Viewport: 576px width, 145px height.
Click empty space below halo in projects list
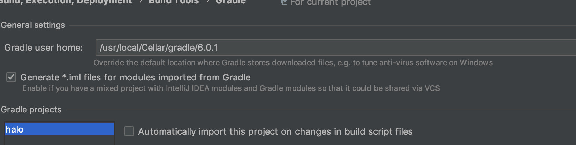point(60,140)
